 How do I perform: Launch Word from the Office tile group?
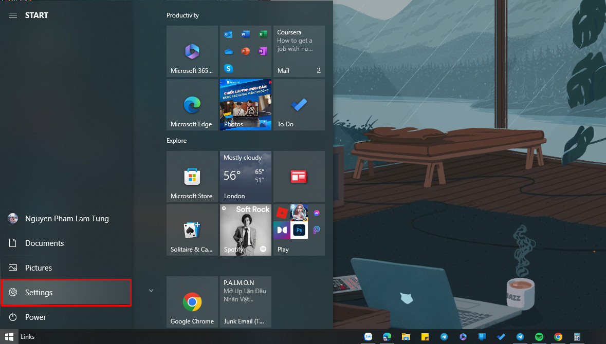(245, 34)
